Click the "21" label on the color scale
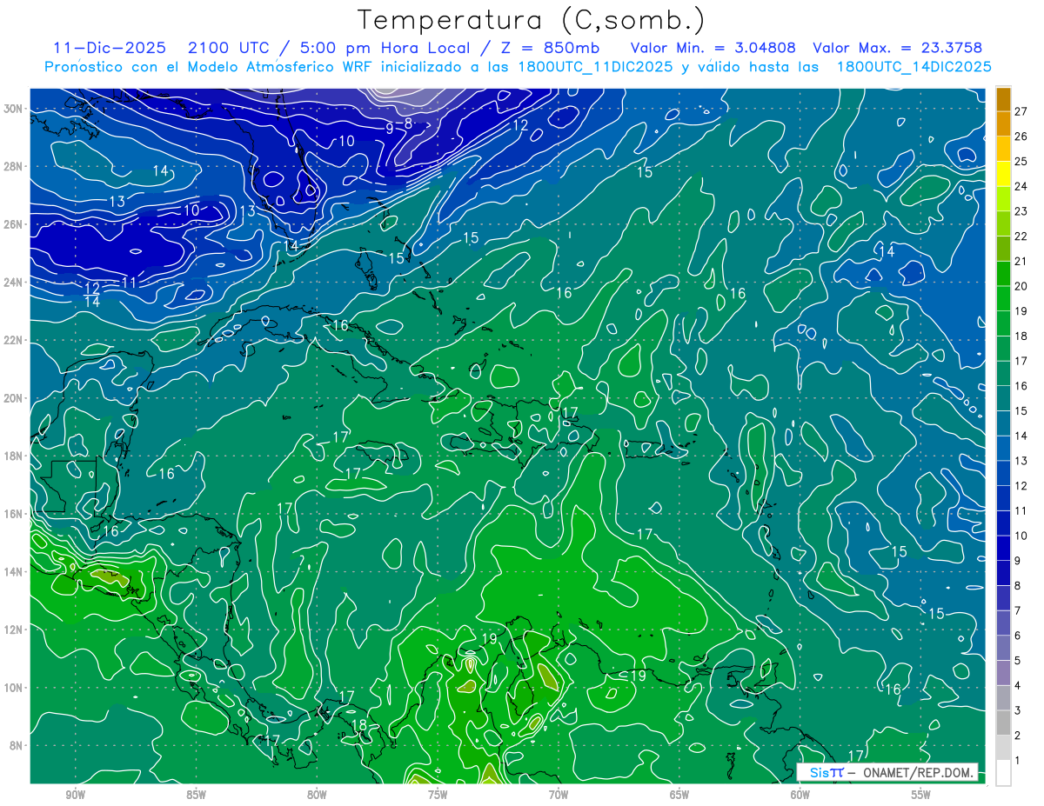This screenshot has height=806, width=1044. (1021, 262)
